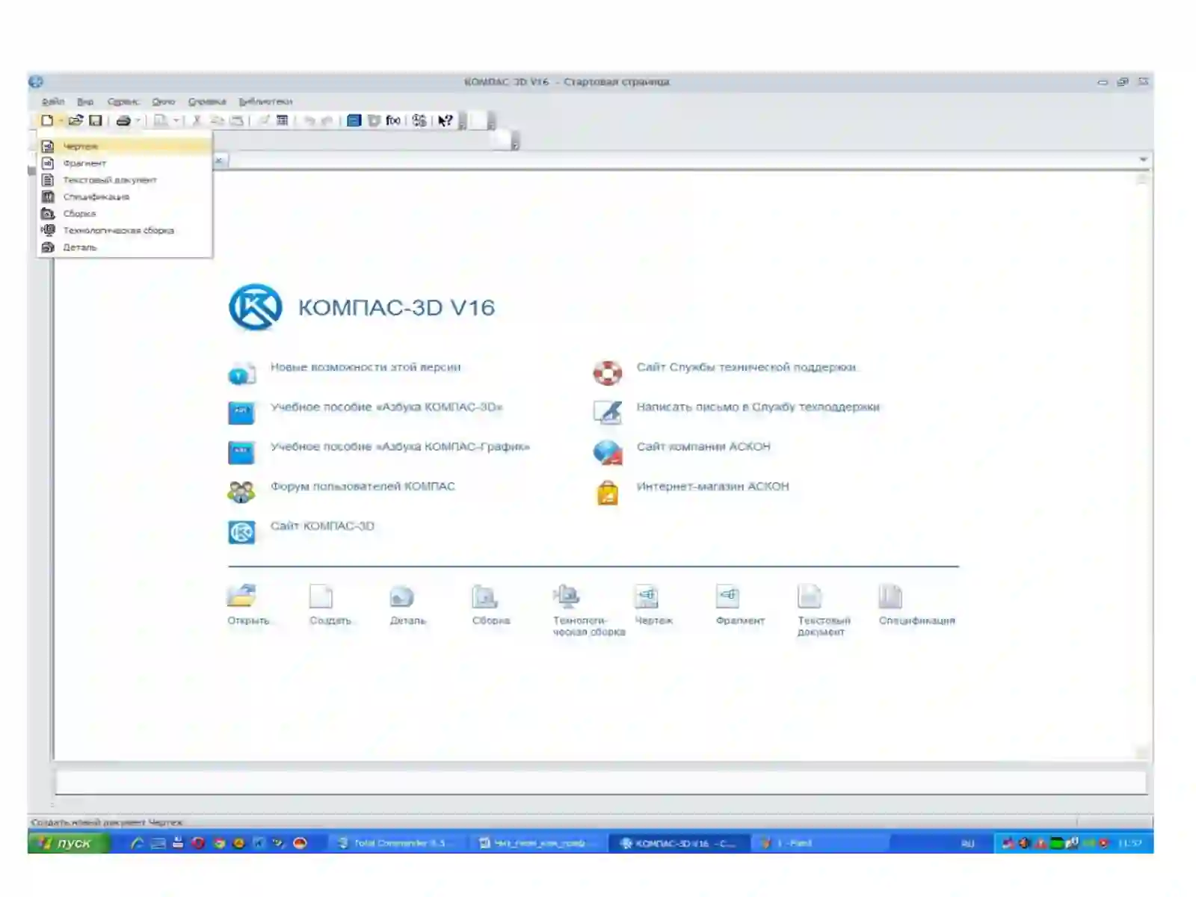
Task: Select Технологическая сборка in the dropdown list
Action: pyautogui.click(x=125, y=230)
